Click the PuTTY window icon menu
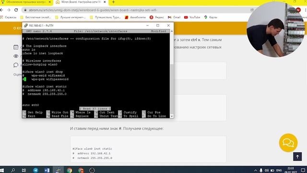 pos(25,25)
